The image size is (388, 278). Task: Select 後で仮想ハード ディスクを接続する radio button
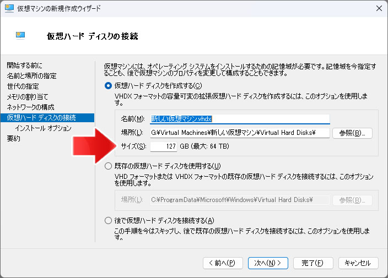(x=108, y=220)
